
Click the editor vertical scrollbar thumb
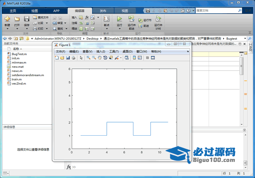click(241, 66)
